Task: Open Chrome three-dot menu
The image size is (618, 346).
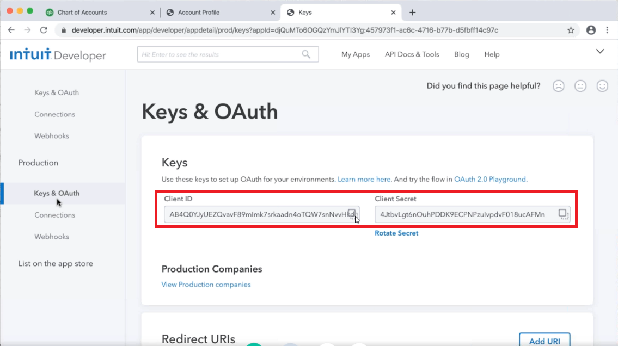Action: [607, 30]
